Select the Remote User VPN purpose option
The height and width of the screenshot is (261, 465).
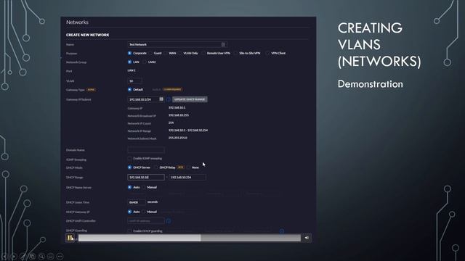point(203,53)
